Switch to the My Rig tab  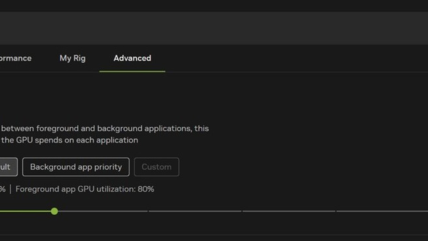(72, 58)
